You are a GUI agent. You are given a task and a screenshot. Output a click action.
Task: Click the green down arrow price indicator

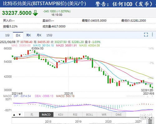click(x=35, y=13)
